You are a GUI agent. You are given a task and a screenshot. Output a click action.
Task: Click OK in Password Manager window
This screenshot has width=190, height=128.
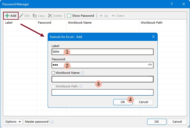(x=157, y=122)
